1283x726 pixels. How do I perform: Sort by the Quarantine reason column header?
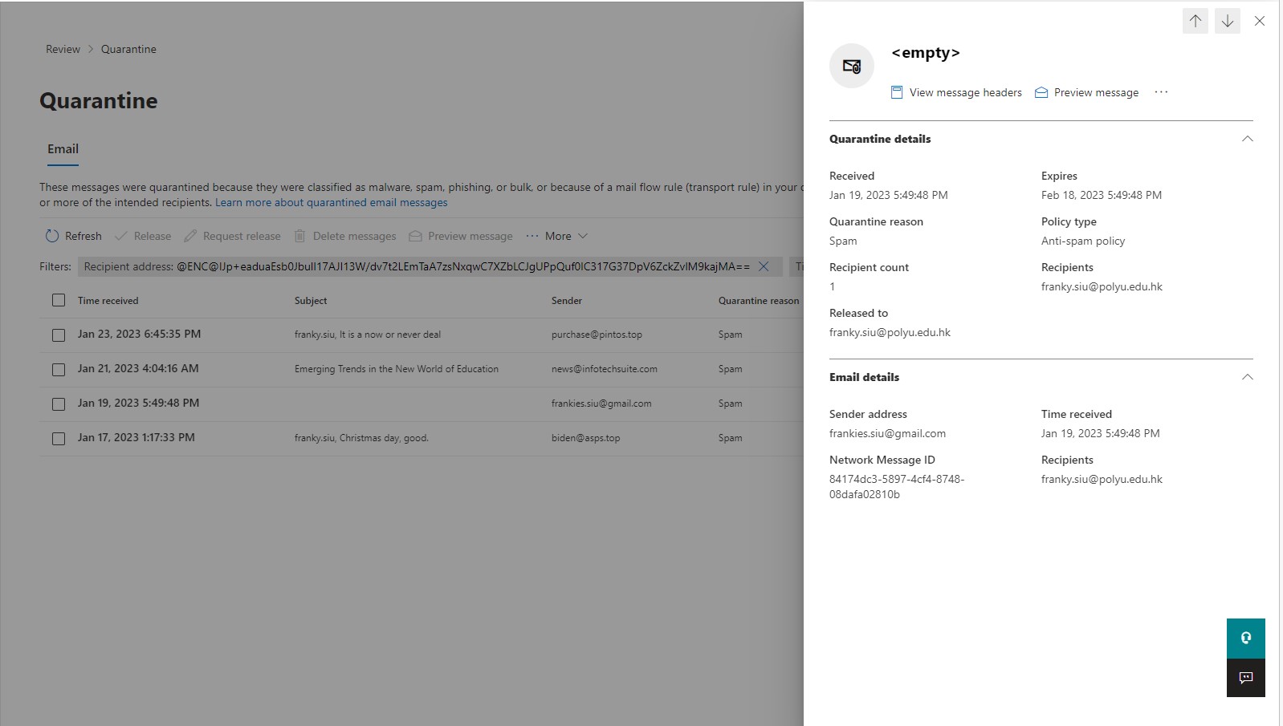(x=759, y=301)
